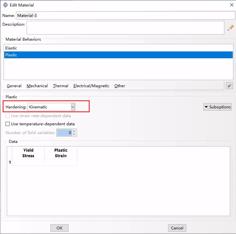Click the Plastic Strain column header
Screen dimensions: 236x234
pyautogui.click(x=61, y=153)
